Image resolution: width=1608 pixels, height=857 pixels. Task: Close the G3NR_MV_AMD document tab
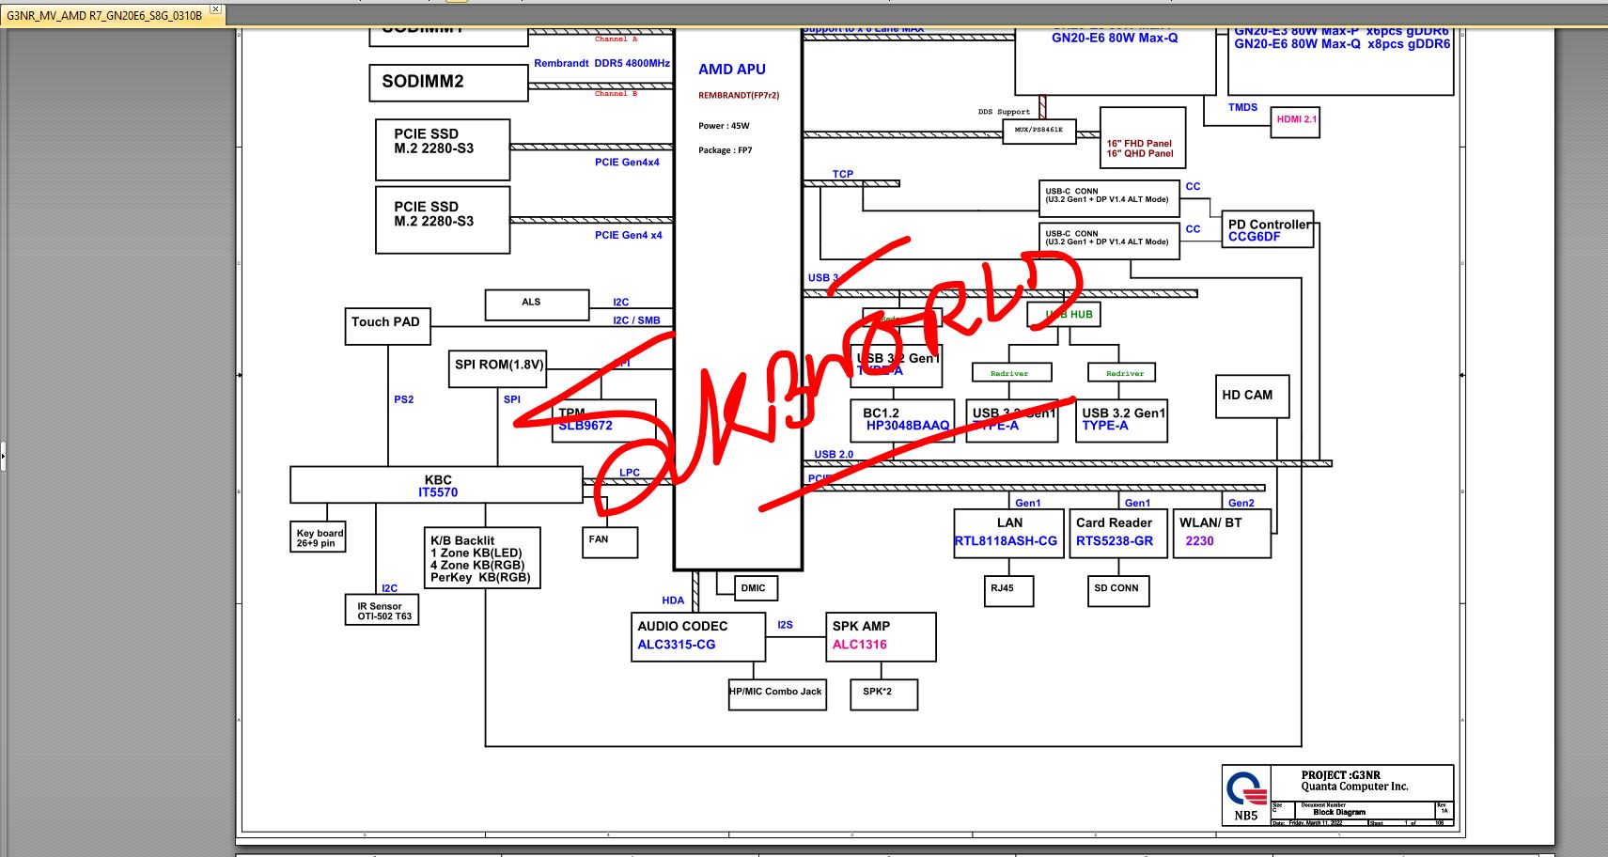click(215, 9)
